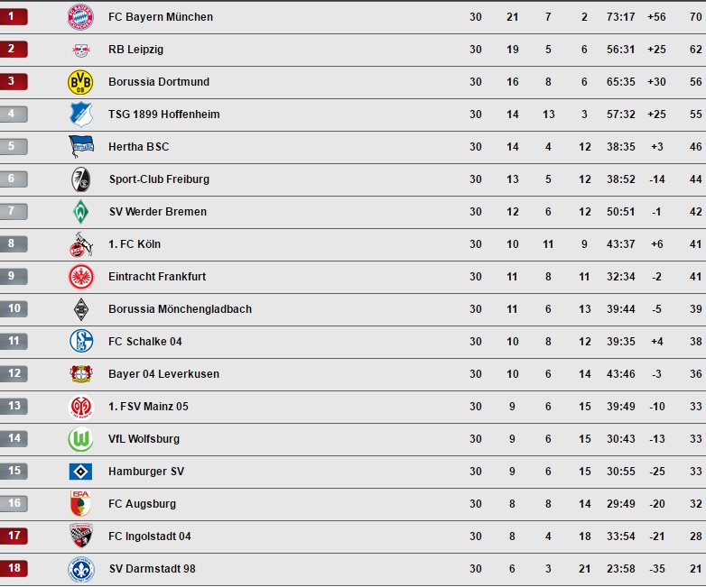
Task: Select the Hamburger SV diamond flag logo
Action: coord(80,472)
